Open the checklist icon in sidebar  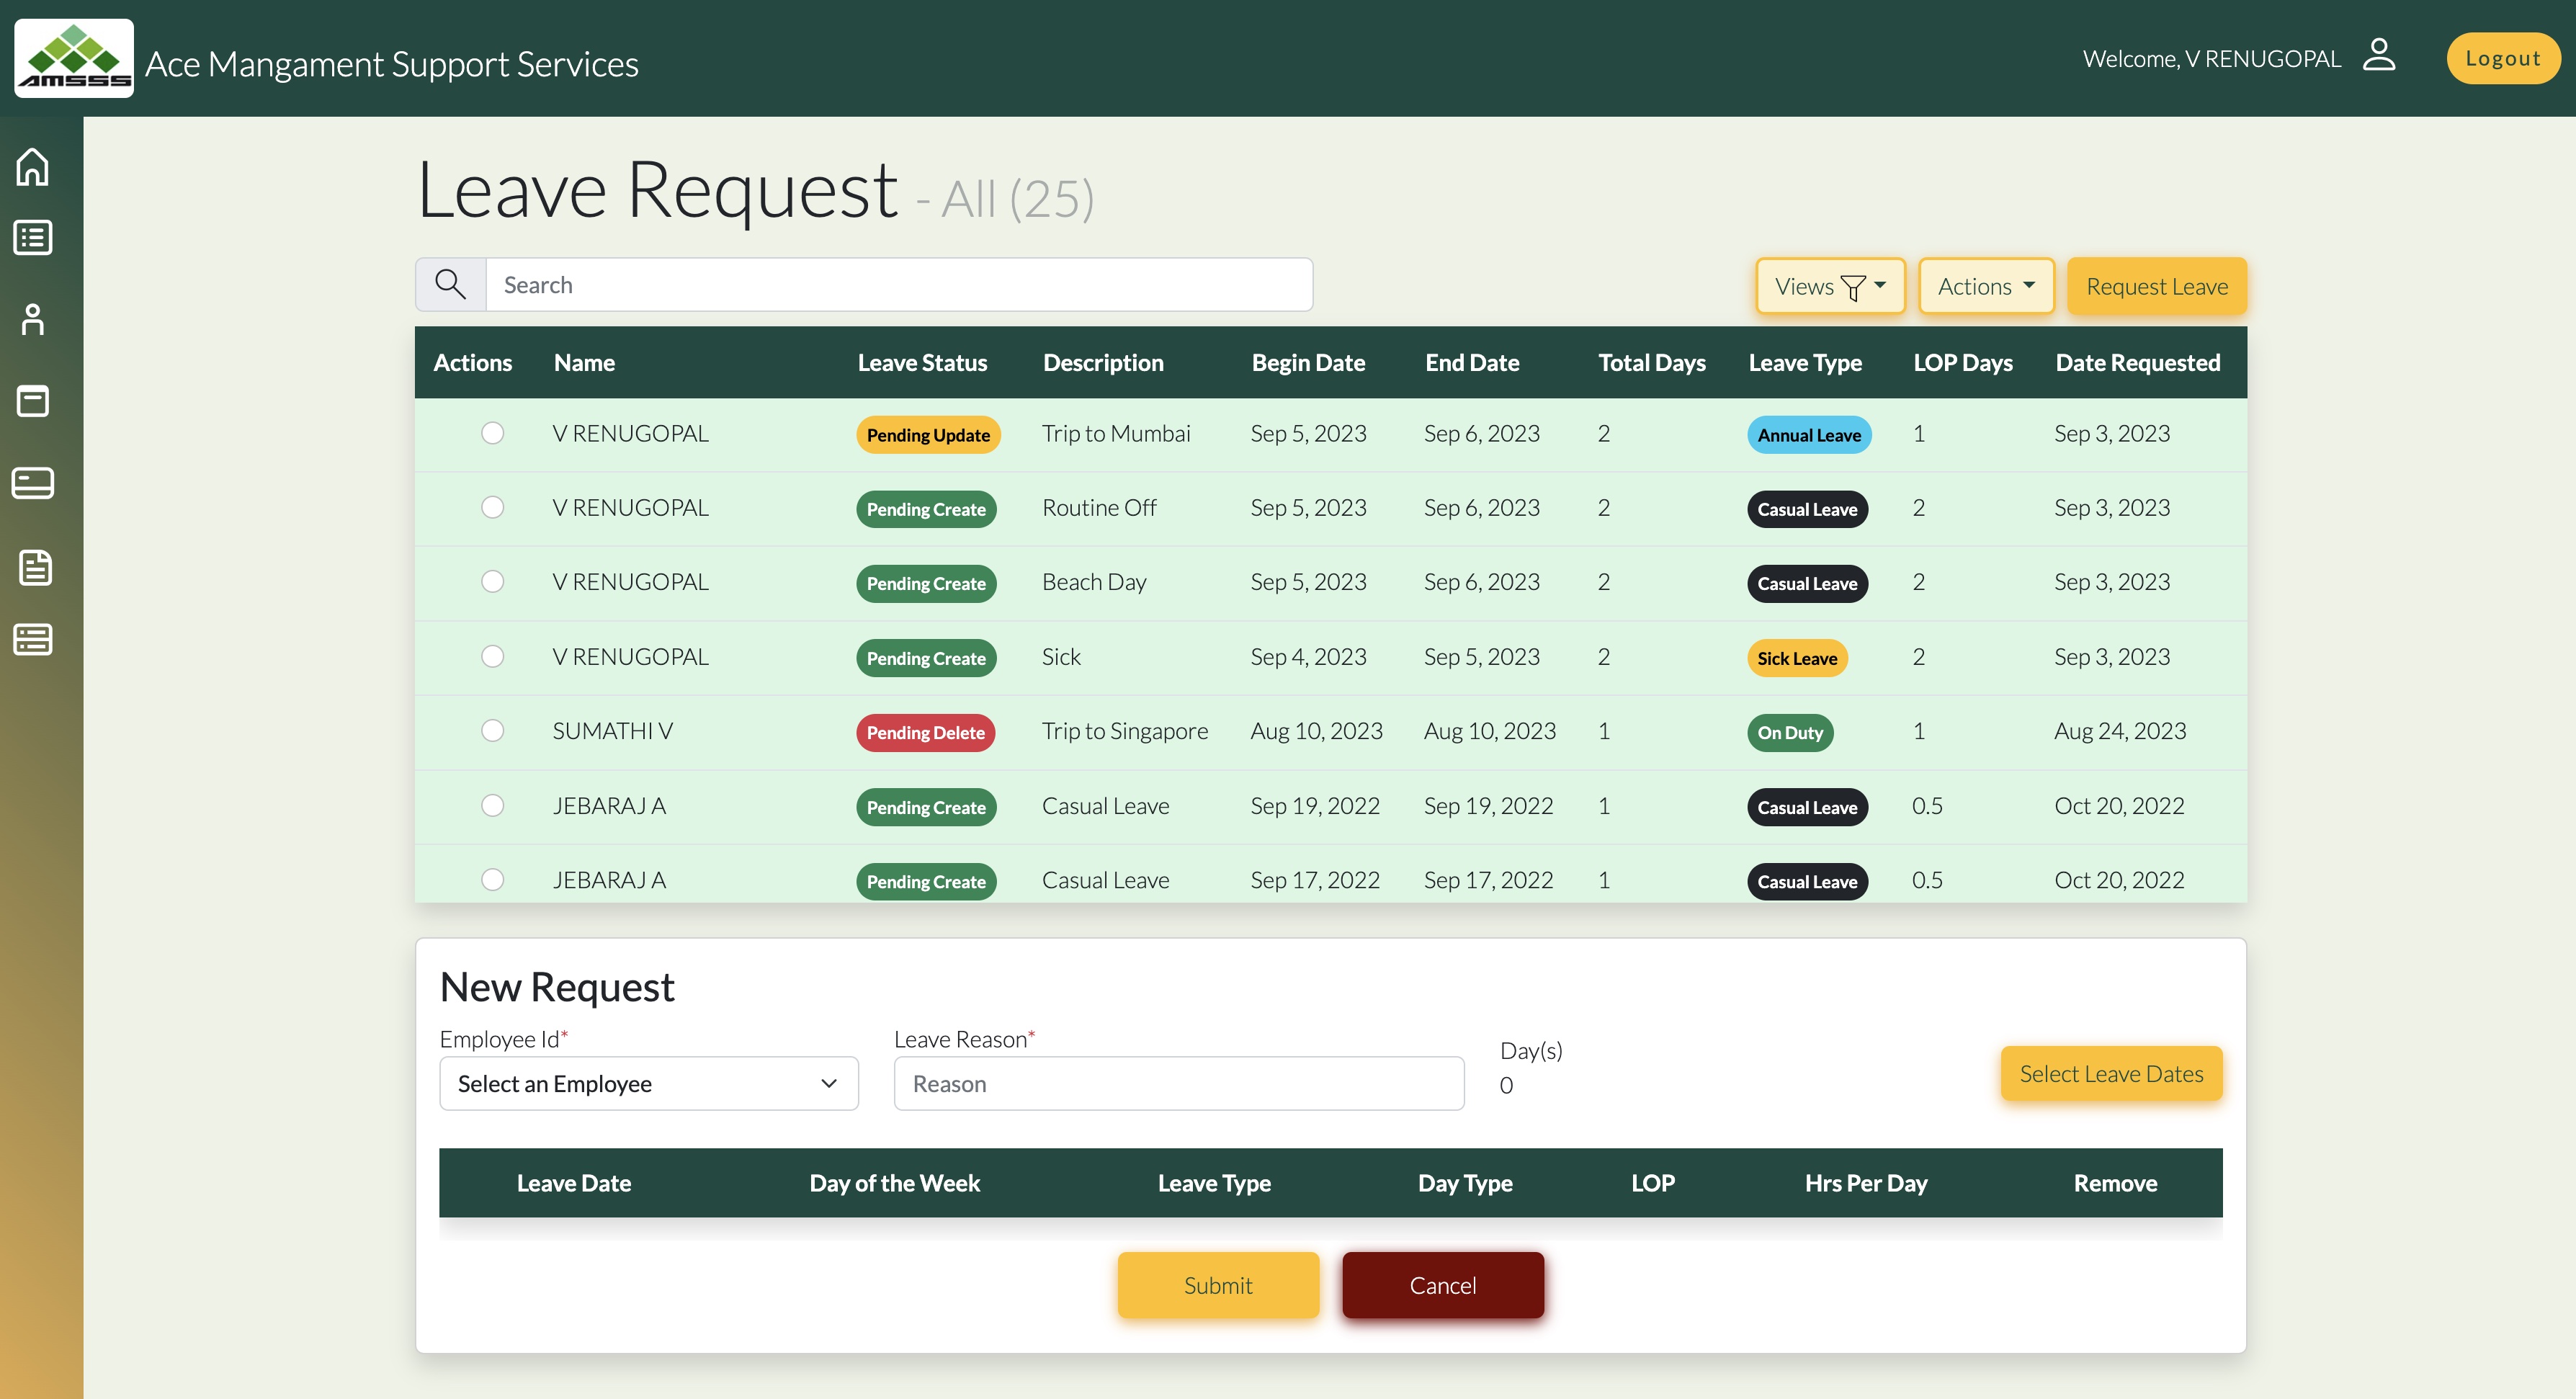tap(33, 238)
